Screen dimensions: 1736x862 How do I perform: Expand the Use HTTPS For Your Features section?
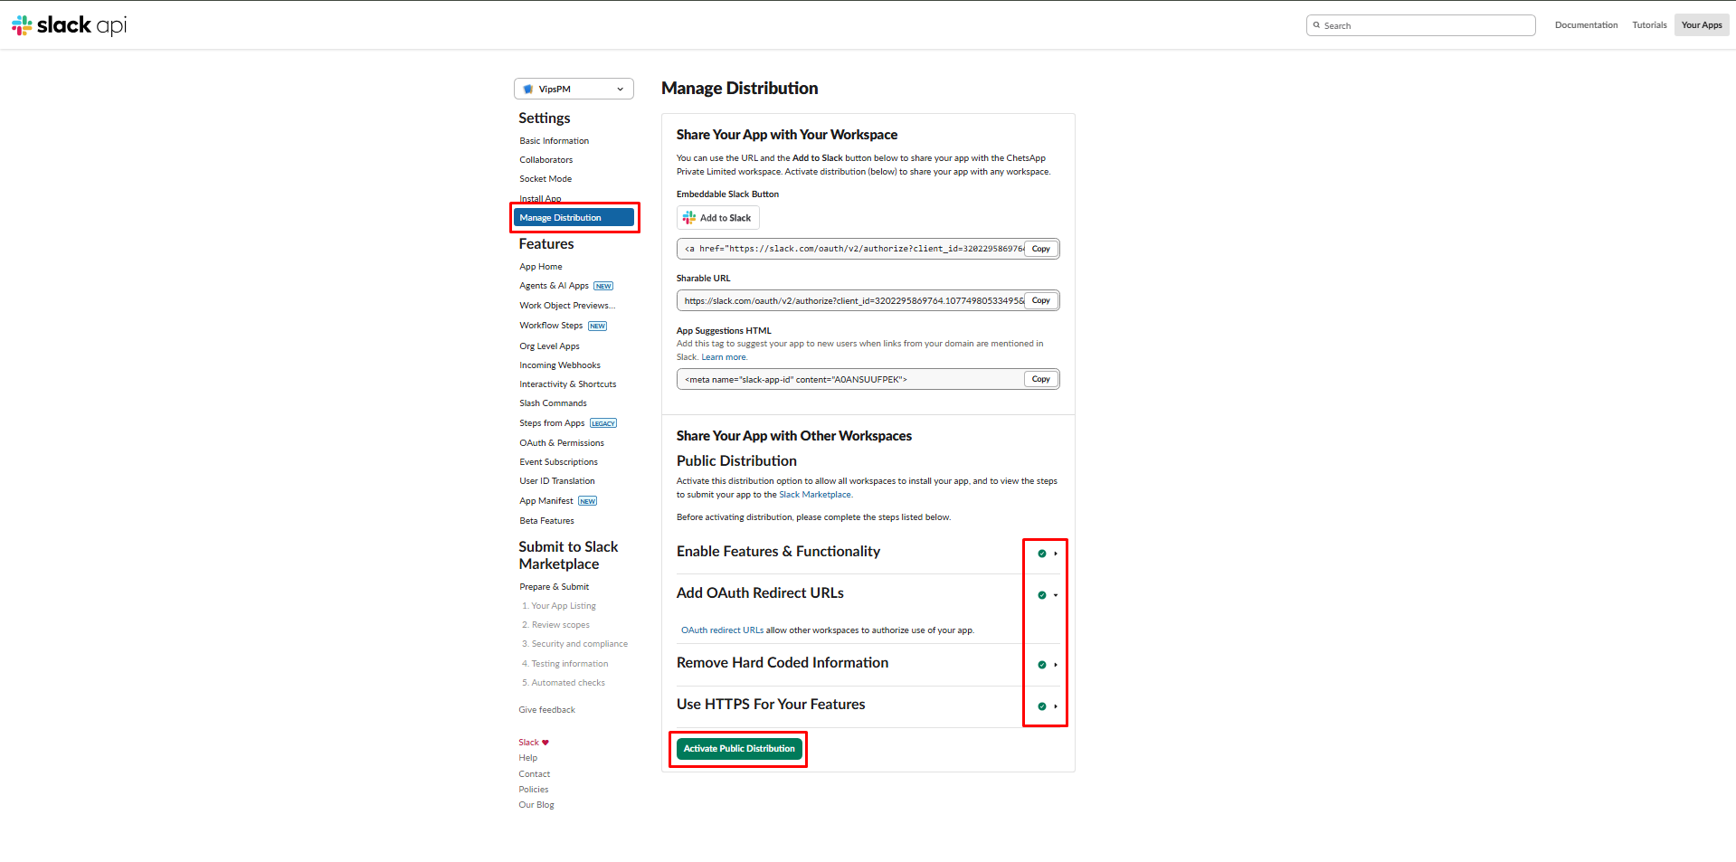tap(1056, 706)
